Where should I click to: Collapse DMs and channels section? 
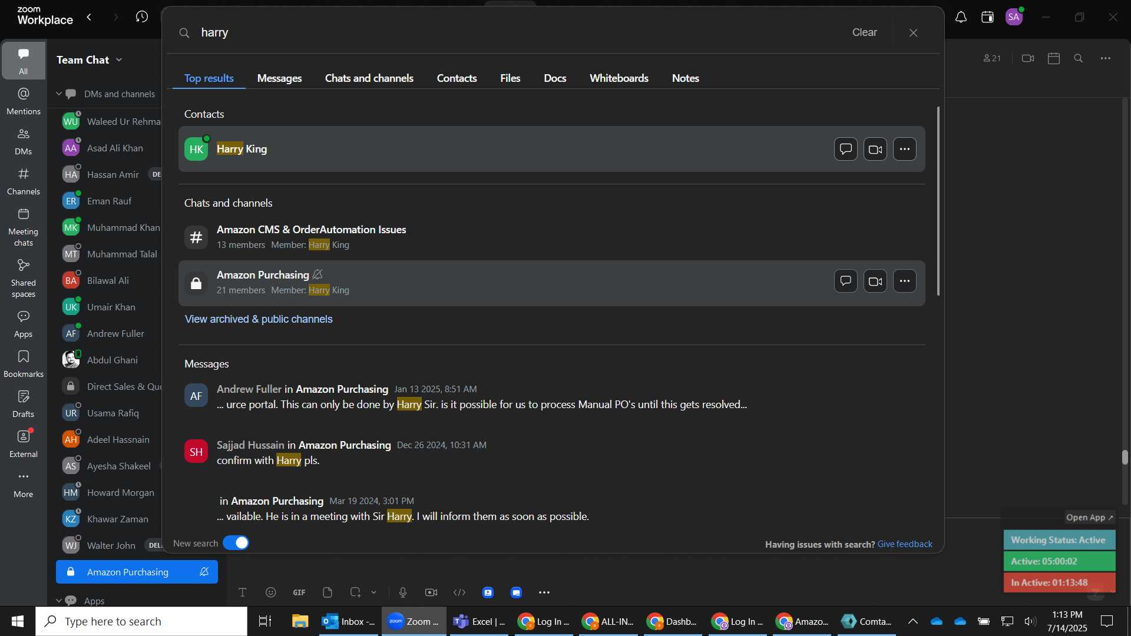[59, 94]
